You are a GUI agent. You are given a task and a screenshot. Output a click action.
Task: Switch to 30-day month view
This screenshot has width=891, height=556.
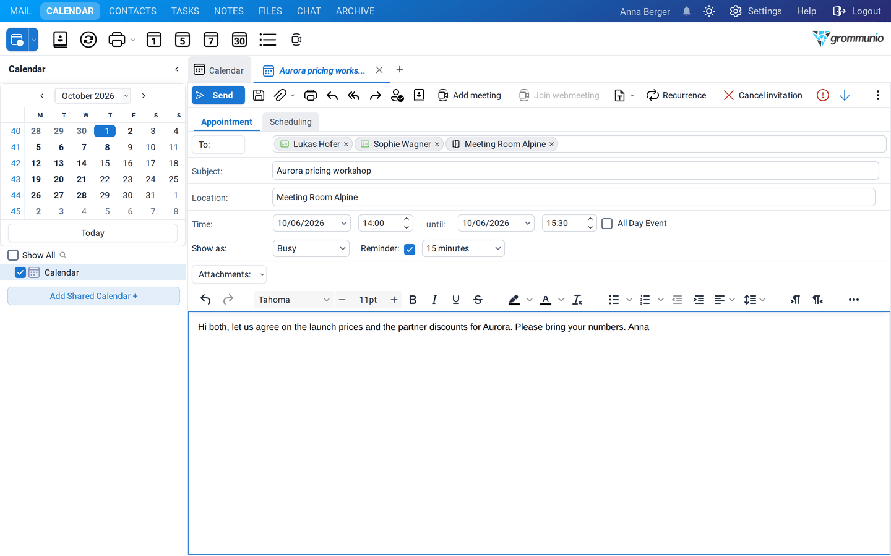coord(239,40)
